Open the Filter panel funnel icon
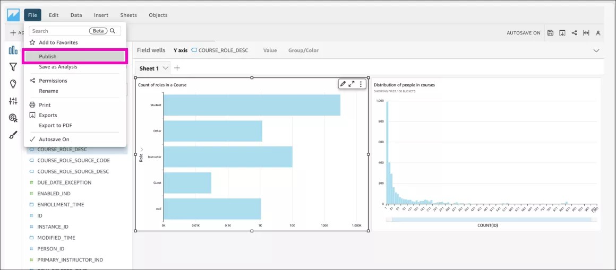616x270 pixels. click(x=13, y=67)
